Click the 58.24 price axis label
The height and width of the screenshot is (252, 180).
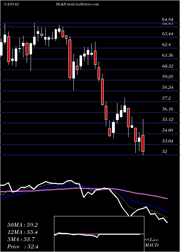168,87
